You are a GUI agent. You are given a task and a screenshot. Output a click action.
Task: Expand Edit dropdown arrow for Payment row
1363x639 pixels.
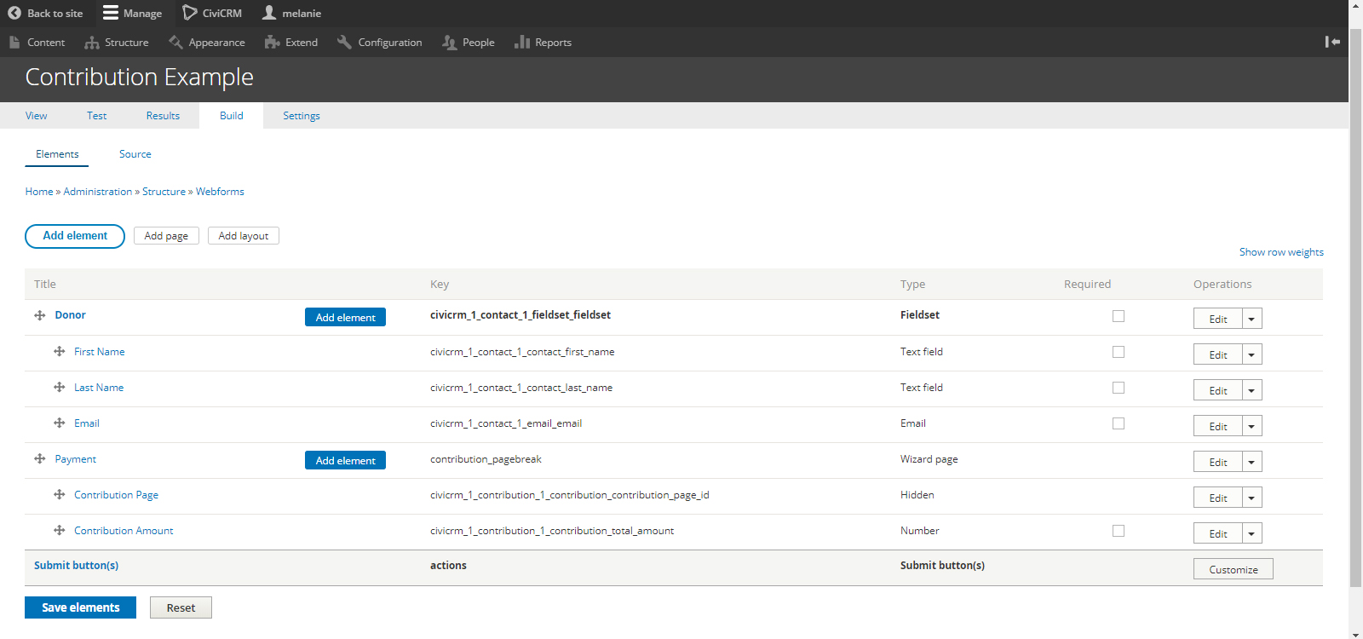pos(1251,462)
